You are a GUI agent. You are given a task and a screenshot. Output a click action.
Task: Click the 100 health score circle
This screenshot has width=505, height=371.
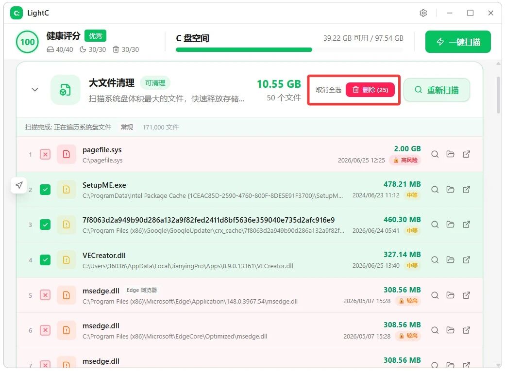coord(27,42)
